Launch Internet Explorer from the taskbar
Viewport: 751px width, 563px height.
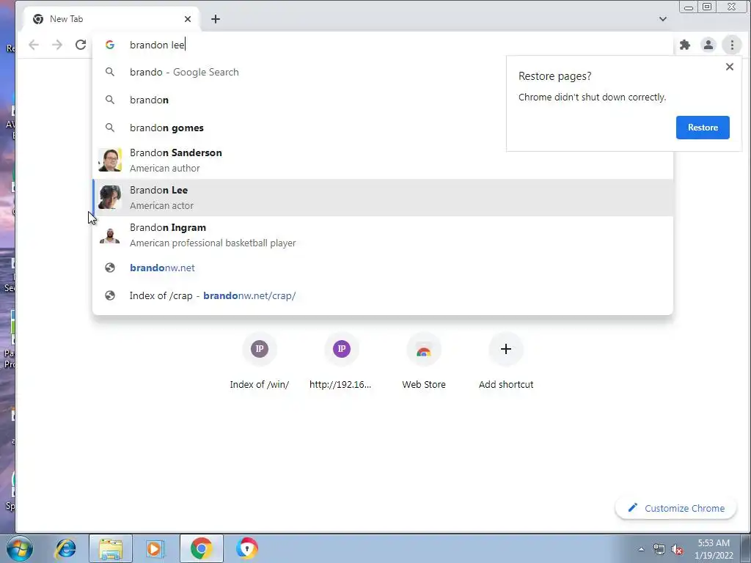[65, 548]
